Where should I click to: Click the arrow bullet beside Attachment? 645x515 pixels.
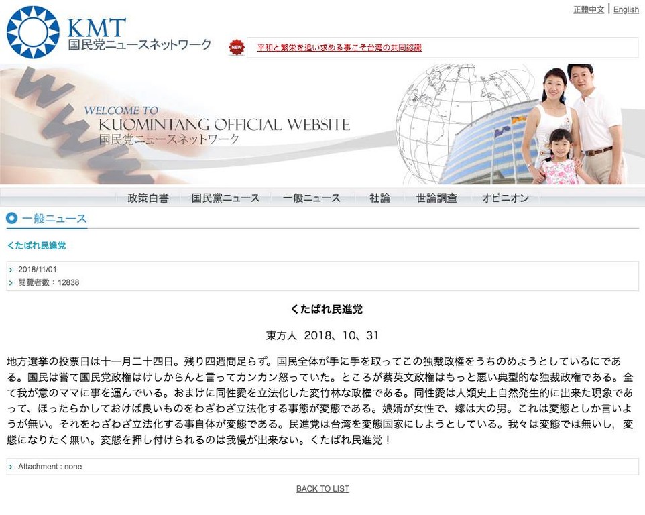tap(11, 467)
